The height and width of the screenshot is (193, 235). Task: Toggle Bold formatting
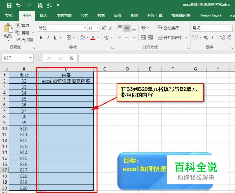coord(41,38)
